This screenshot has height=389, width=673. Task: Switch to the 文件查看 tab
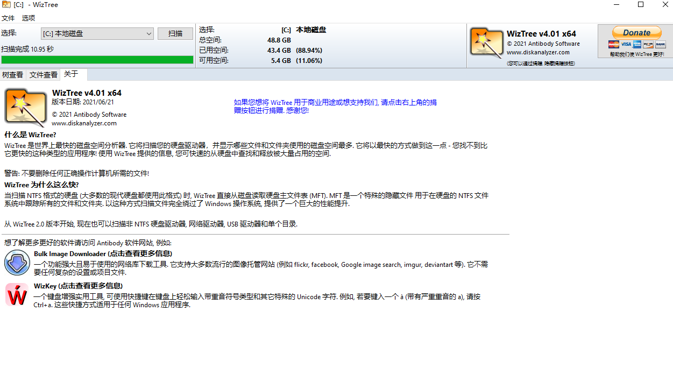click(44, 75)
